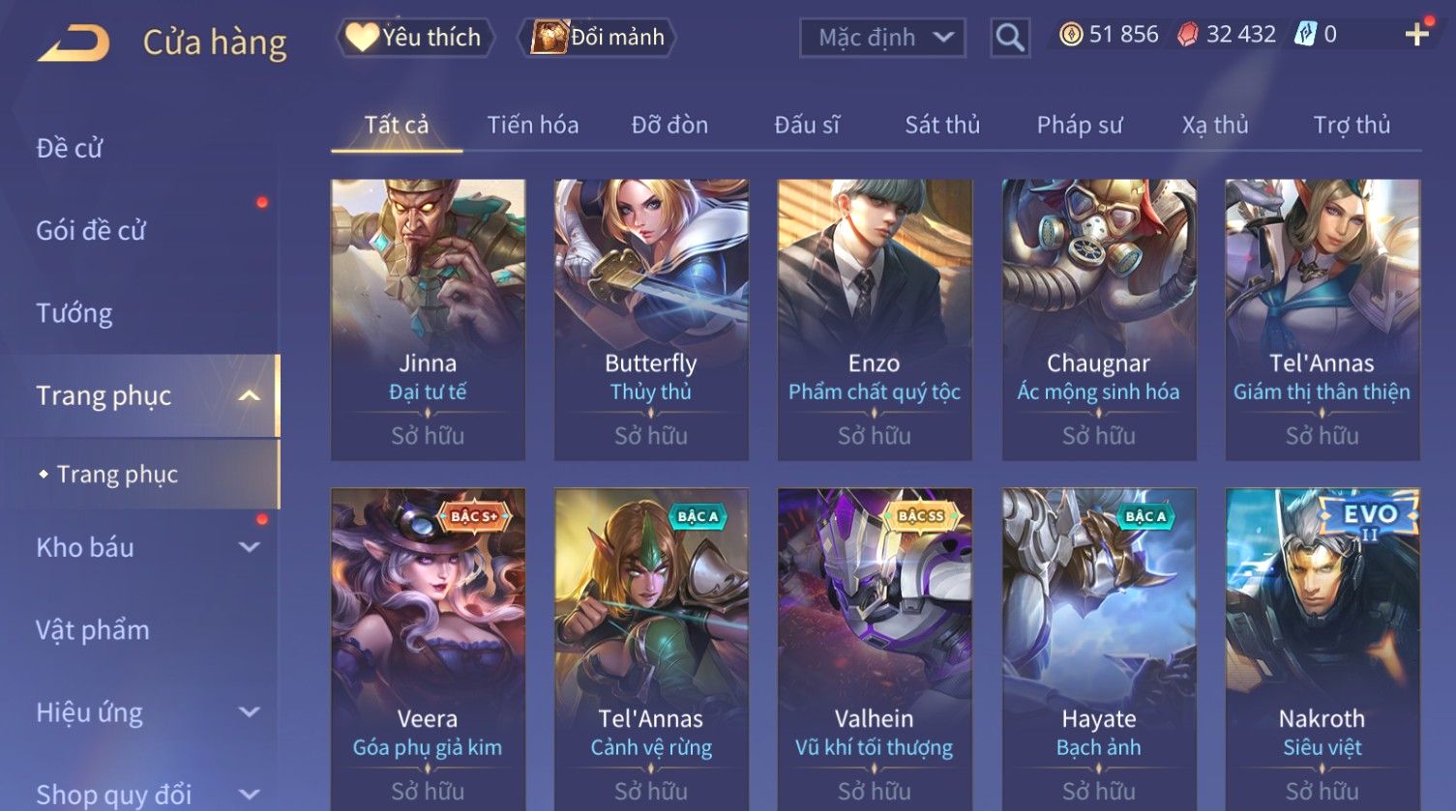Image resolution: width=1456 pixels, height=811 pixels.
Task: Select the Pháp sư tab
Action: [1080, 125]
